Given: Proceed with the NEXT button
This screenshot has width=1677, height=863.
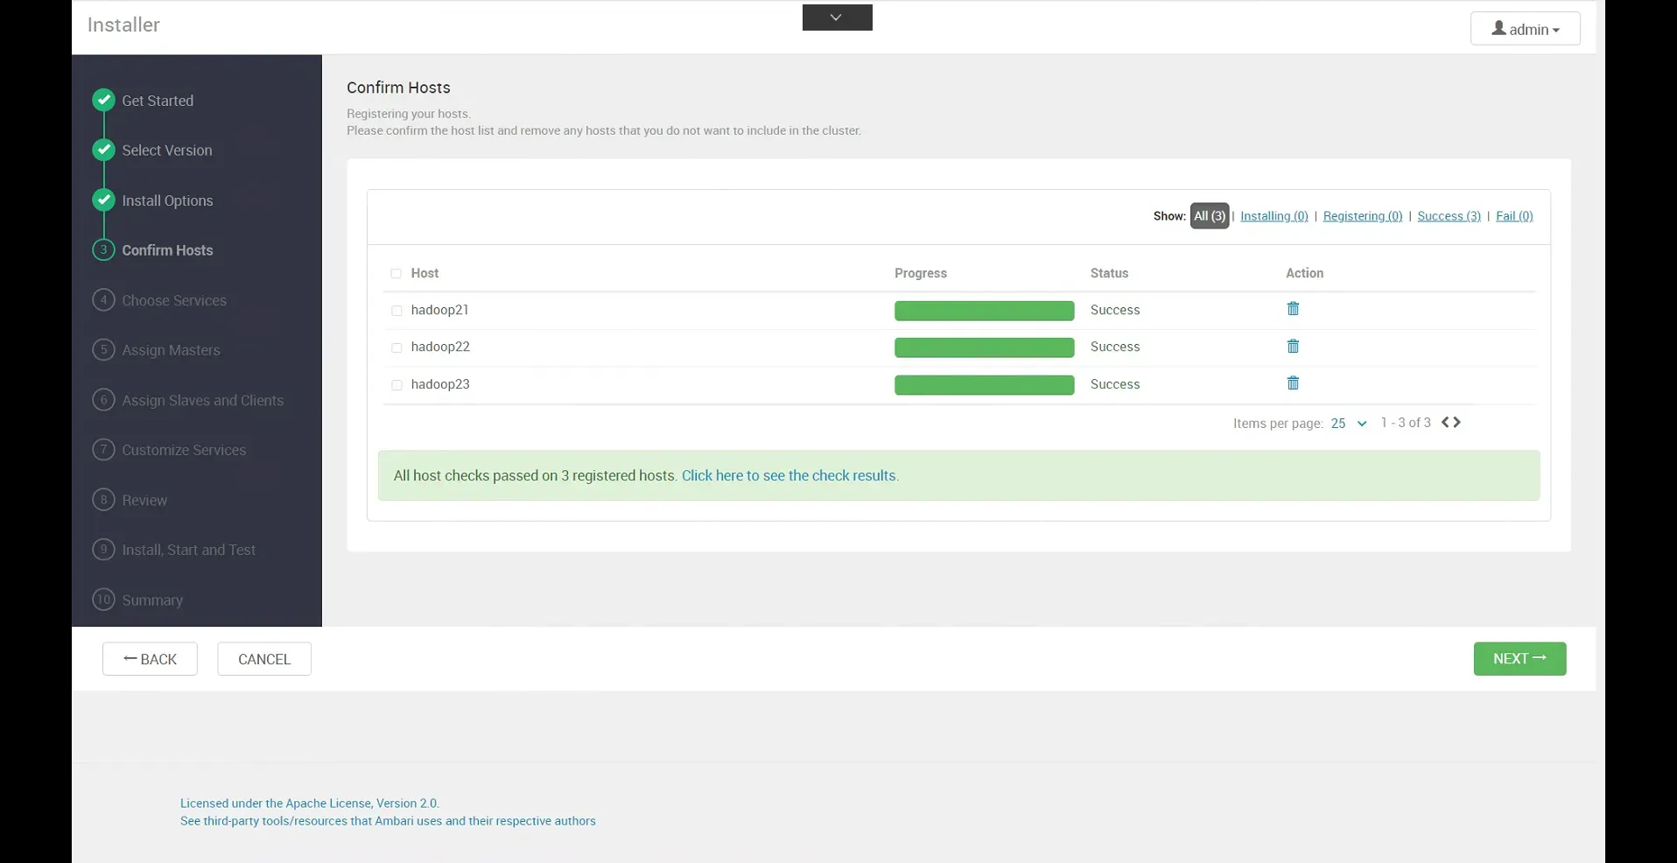Looking at the screenshot, I should 1519,659.
